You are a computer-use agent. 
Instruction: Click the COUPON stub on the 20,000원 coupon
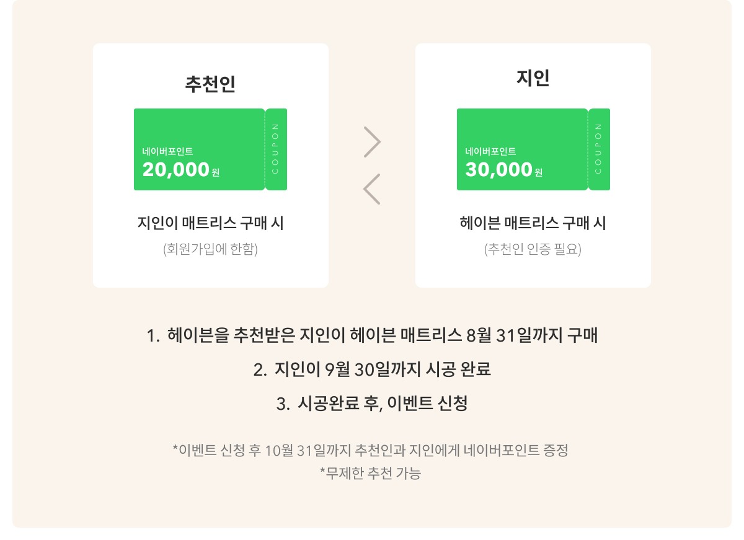click(277, 149)
